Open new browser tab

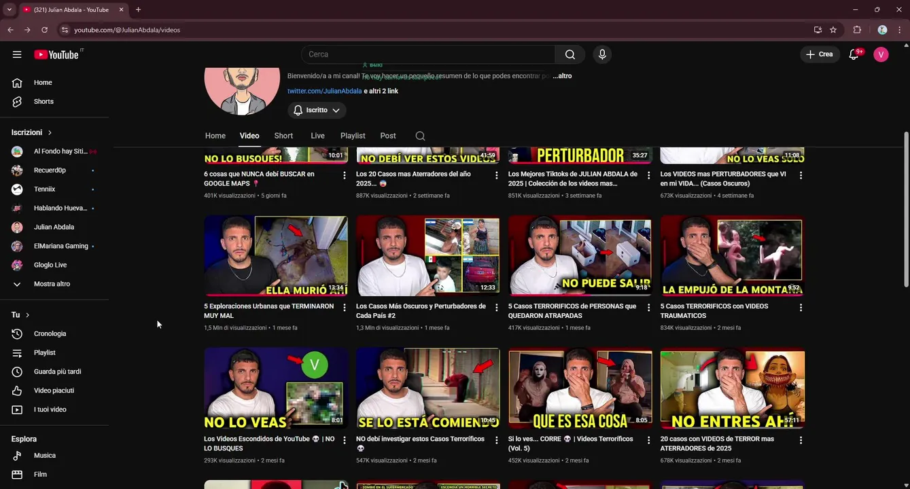tap(138, 10)
